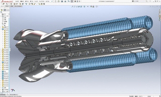161x97 pixels.
Task: Click the Appearances ball icon in right task pane
Action: pyautogui.click(x=160, y=18)
